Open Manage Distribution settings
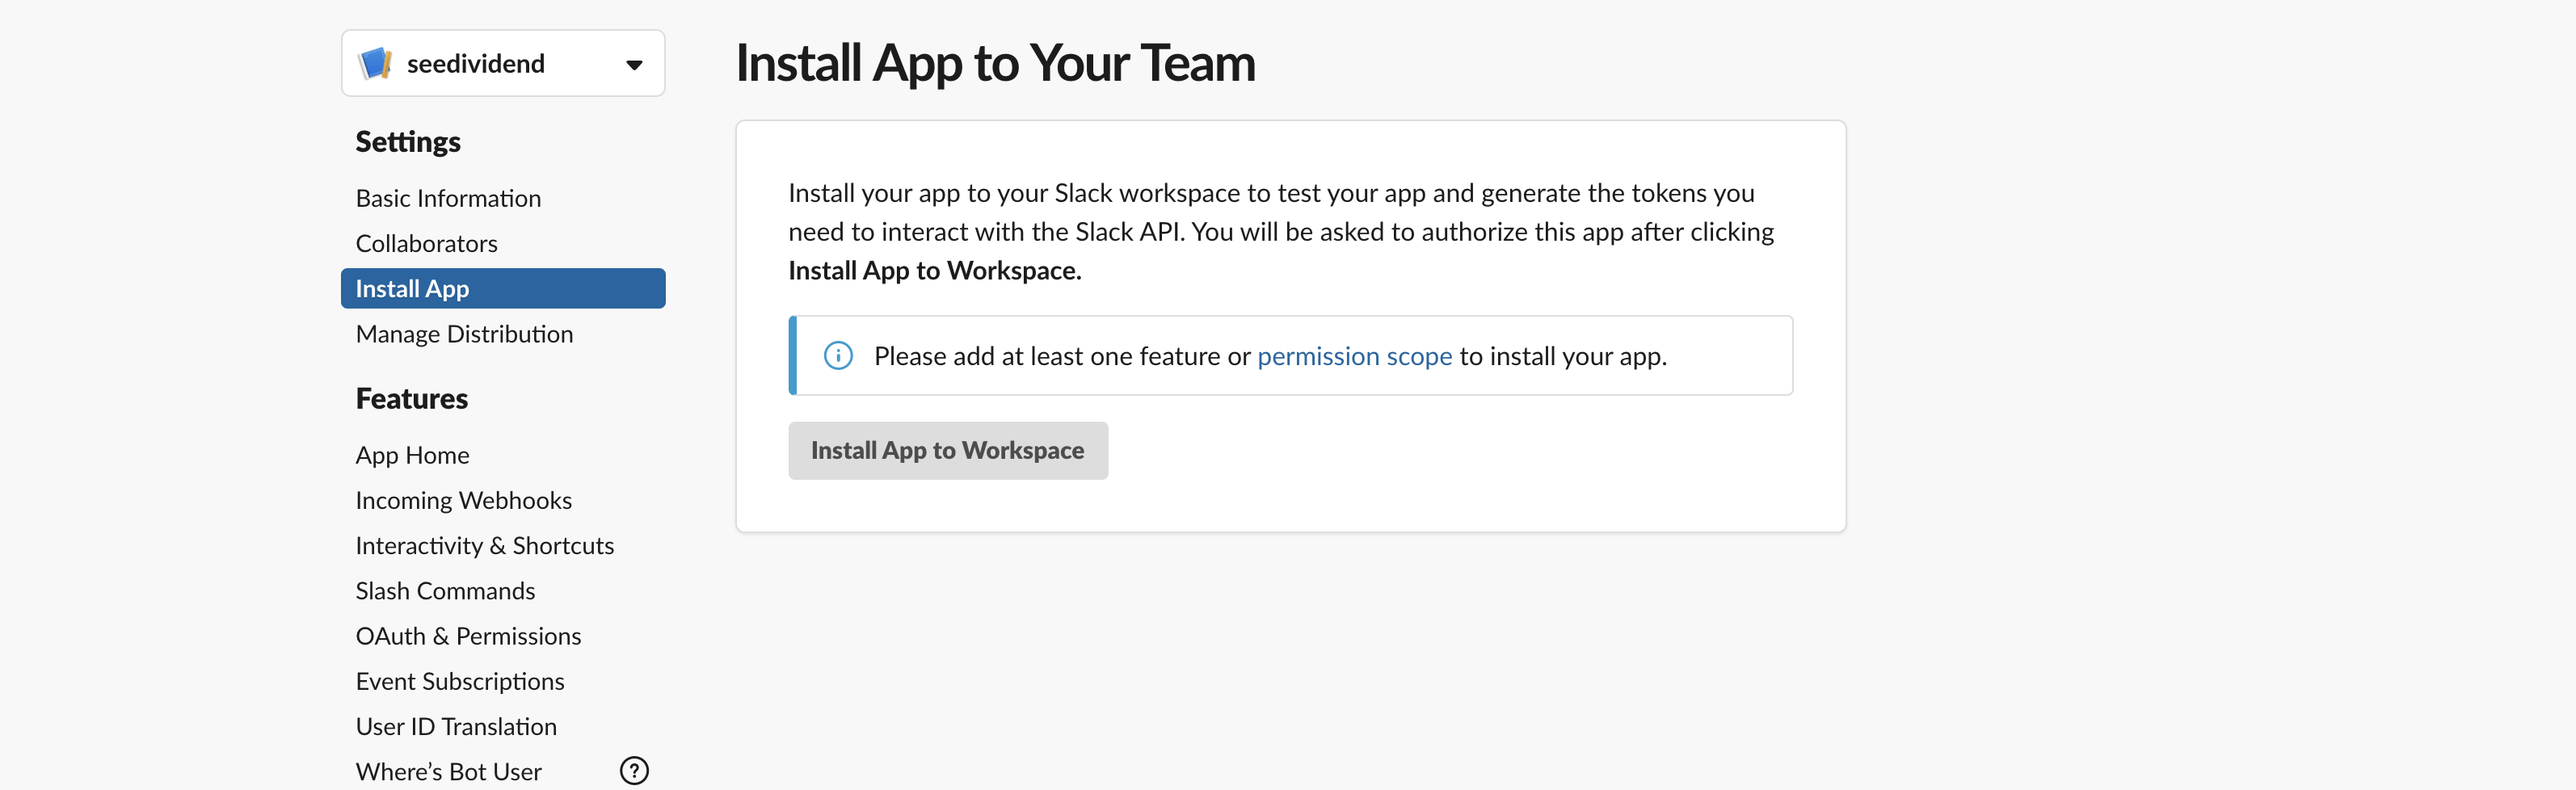 coord(464,334)
